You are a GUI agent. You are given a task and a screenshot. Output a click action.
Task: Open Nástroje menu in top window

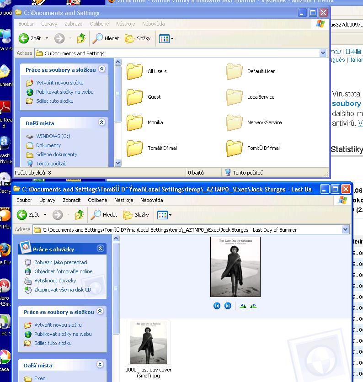[x=125, y=24]
